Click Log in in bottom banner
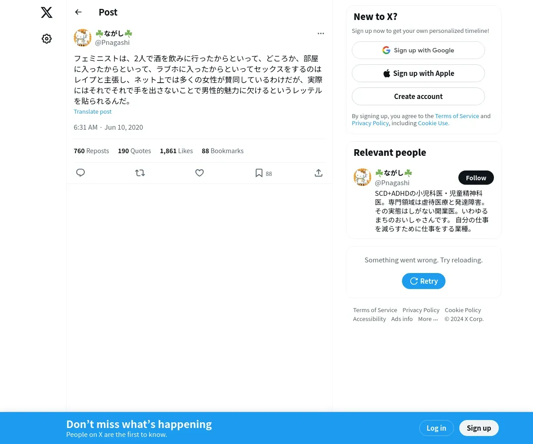 [x=436, y=428]
